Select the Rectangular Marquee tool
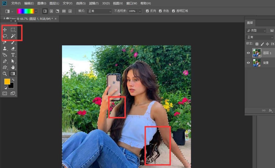This screenshot has height=168, width=275. pyautogui.click(x=13, y=30)
